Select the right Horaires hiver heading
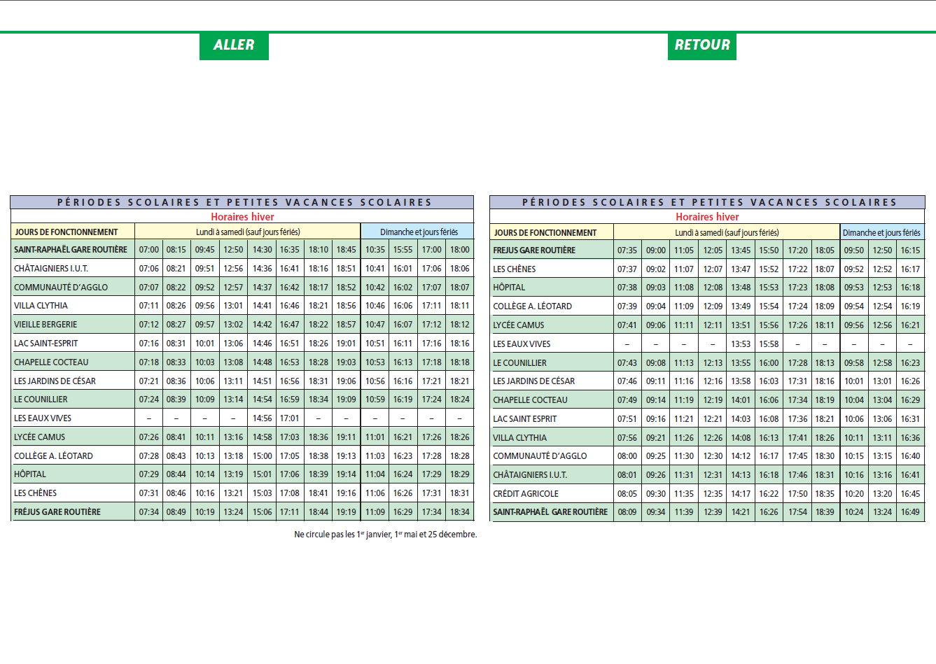 [707, 217]
